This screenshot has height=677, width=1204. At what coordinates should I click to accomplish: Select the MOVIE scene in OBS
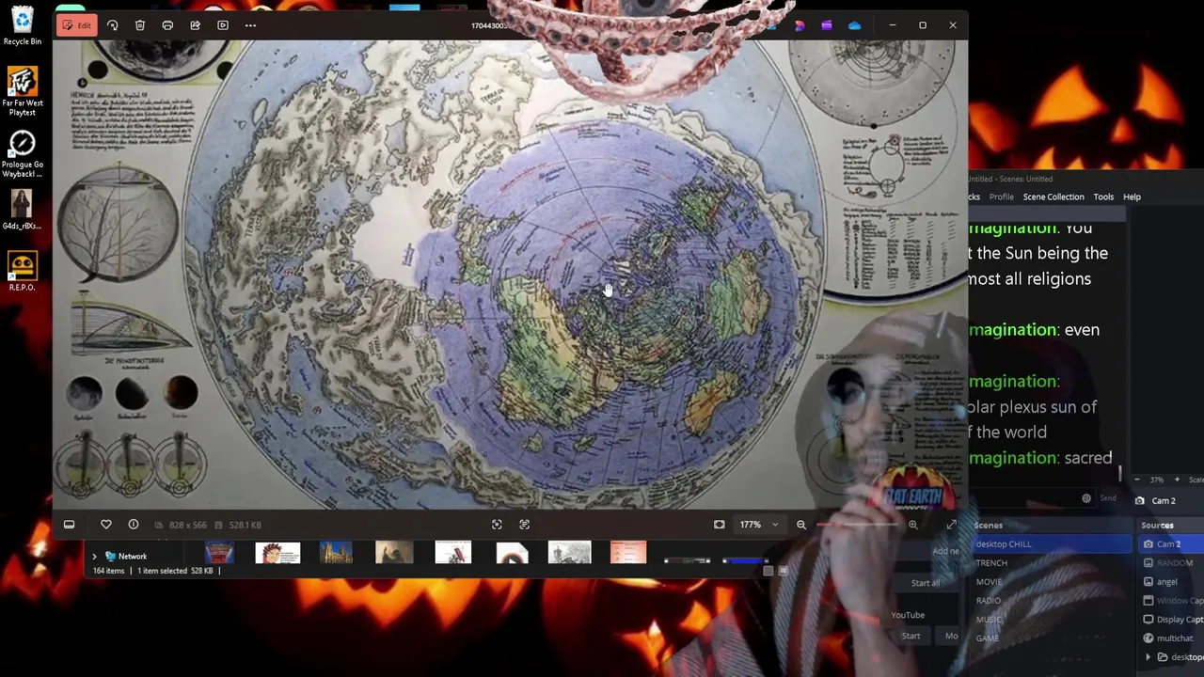point(1051,582)
